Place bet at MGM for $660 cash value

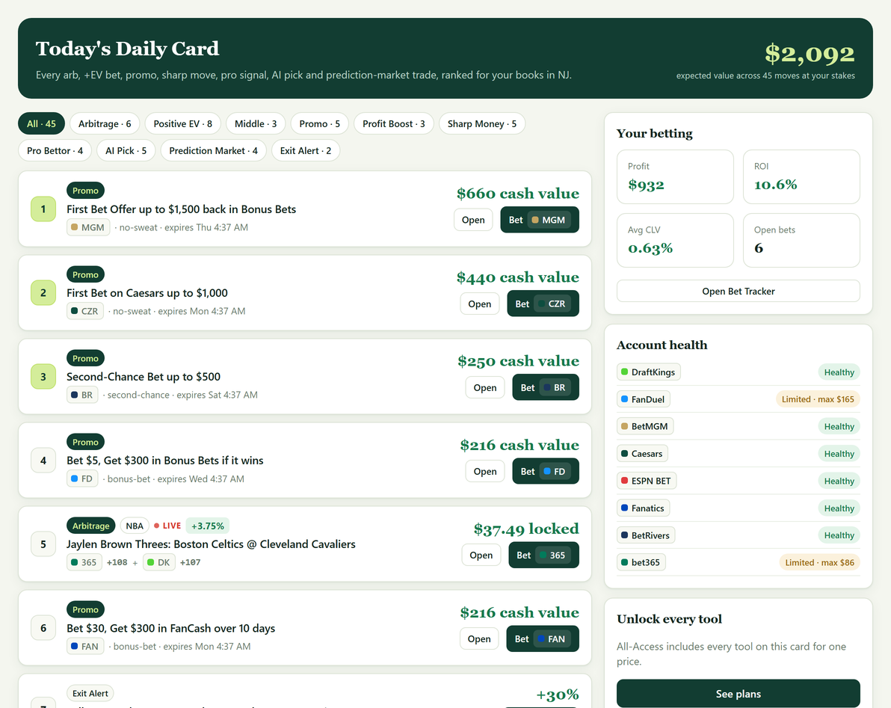pos(539,220)
